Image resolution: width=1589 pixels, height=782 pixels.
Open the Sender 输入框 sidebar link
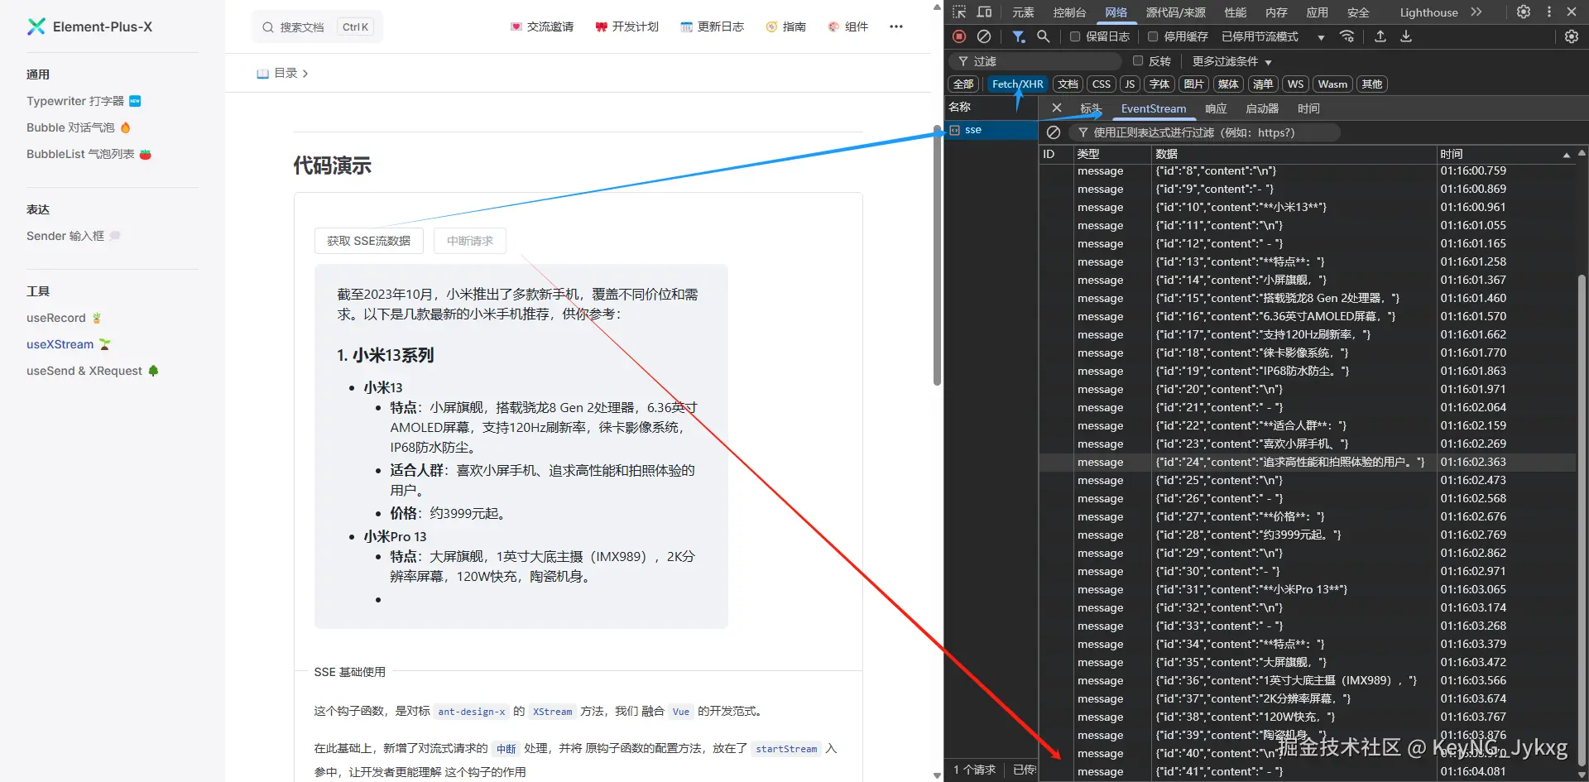point(74,236)
